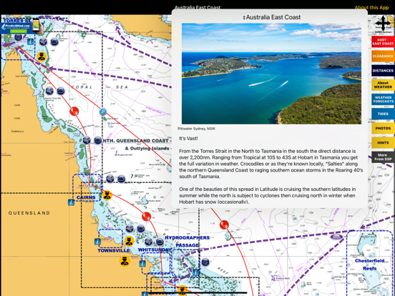
Task: Click the four-way pan arrows icon
Action: tap(383, 23)
